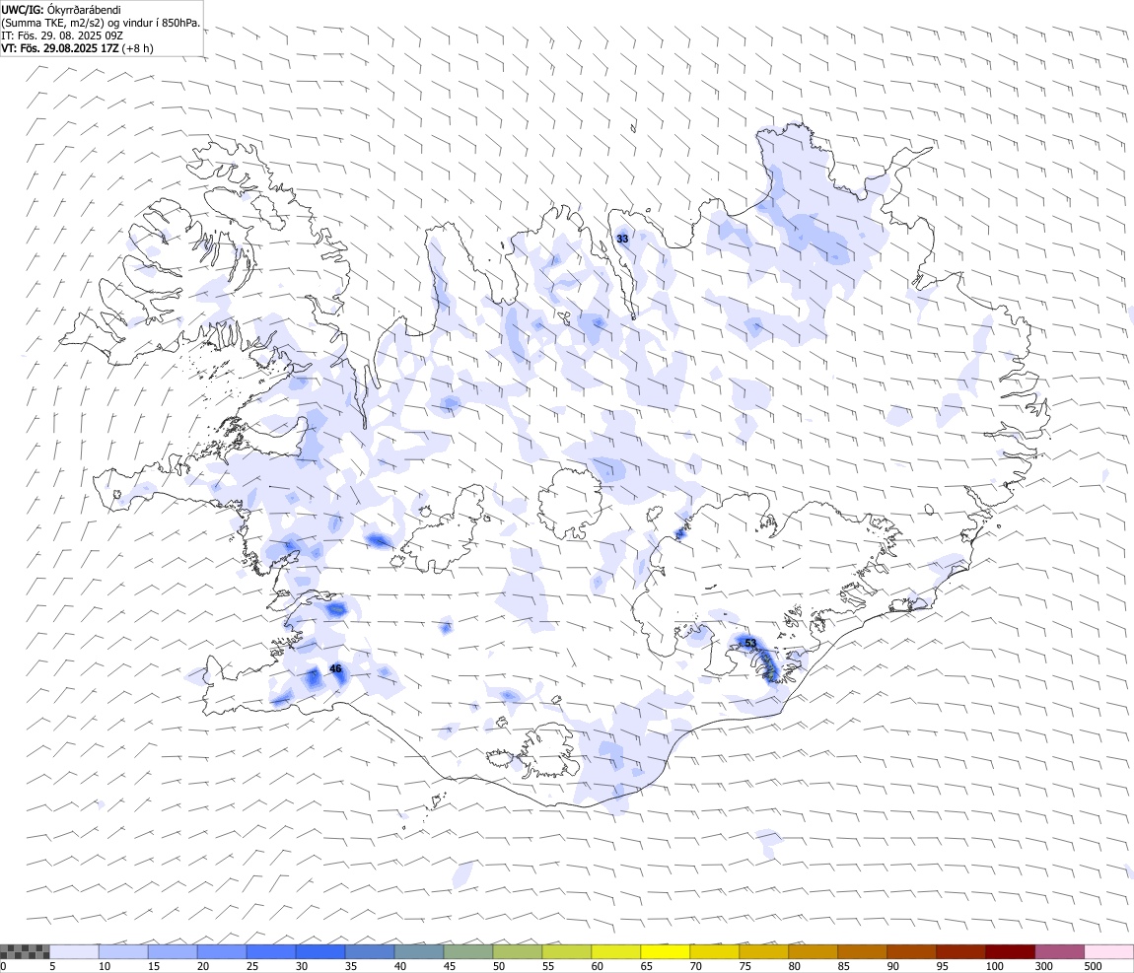Image resolution: width=1134 pixels, height=973 pixels.
Task: Click the legend label "100"
Action: point(994,966)
